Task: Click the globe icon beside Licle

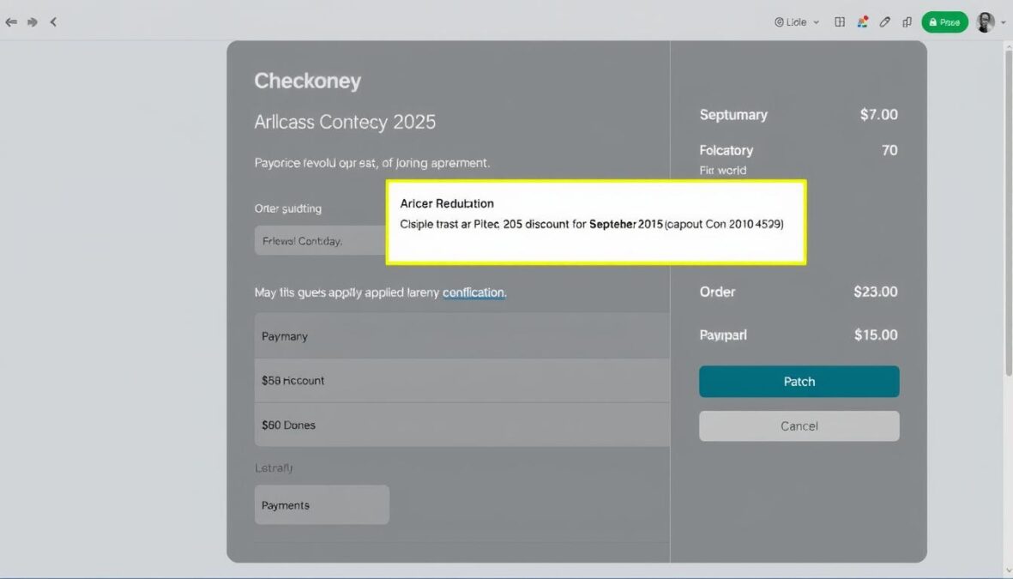Action: (x=780, y=21)
